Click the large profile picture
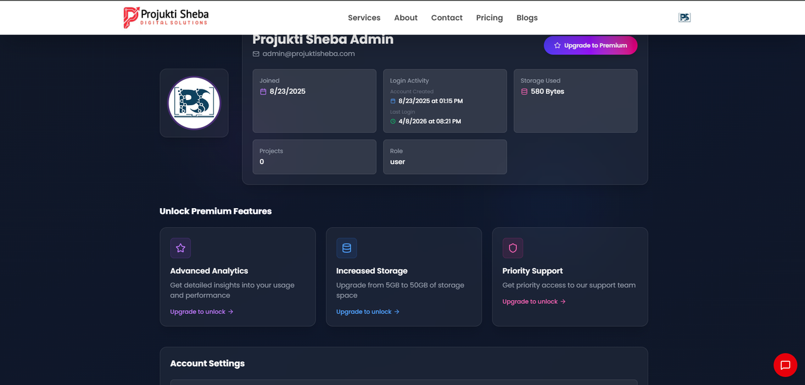805x385 pixels. click(x=194, y=103)
